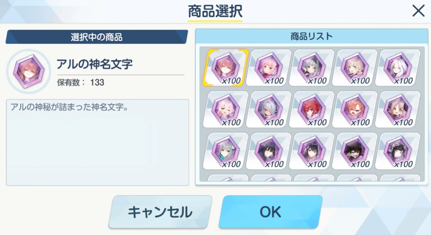431x235 pixels.
Task: Select the dark messy-haired grinning eleph in third row
Action: 355,151
